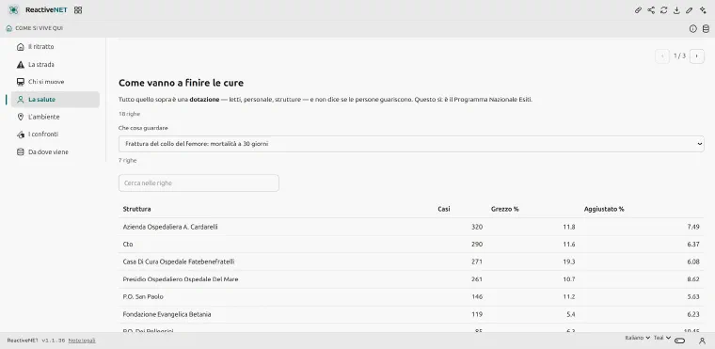715x349 pixels.
Task: Go to the next page arrow
Action: tap(697, 56)
